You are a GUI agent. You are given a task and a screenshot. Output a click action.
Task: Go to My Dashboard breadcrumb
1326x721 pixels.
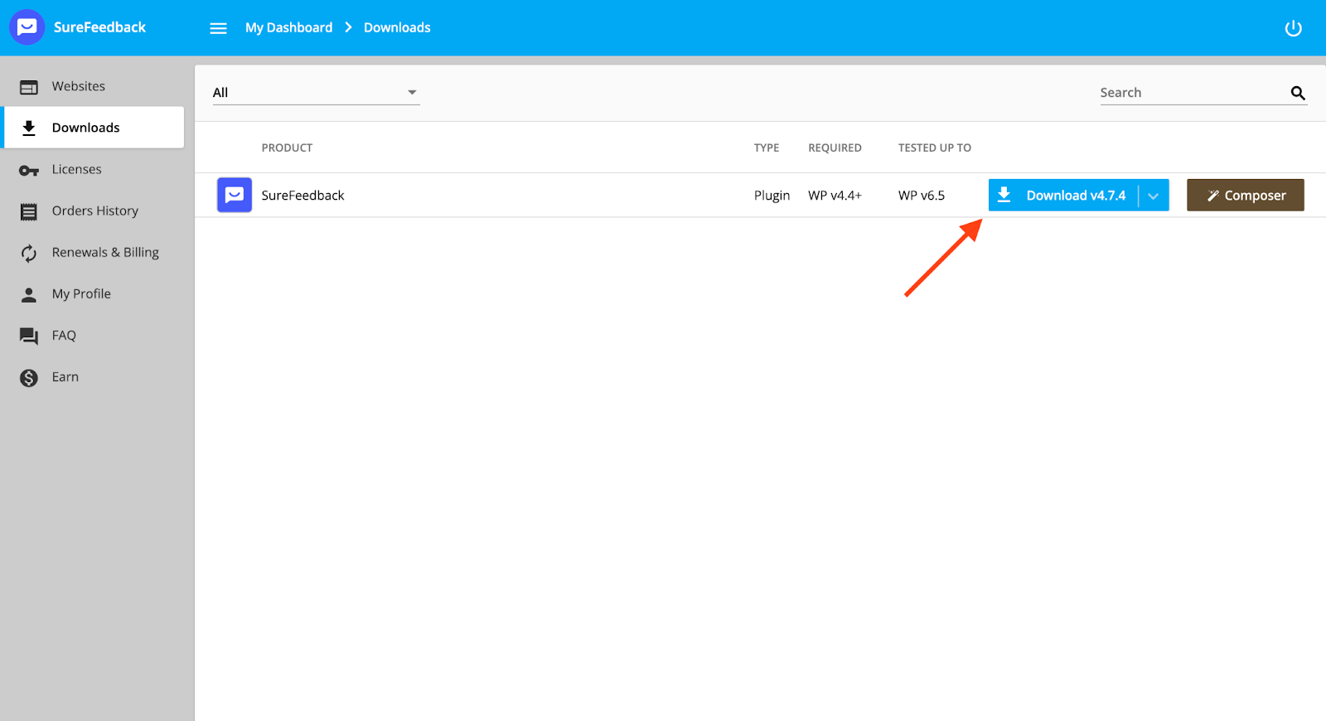288,27
